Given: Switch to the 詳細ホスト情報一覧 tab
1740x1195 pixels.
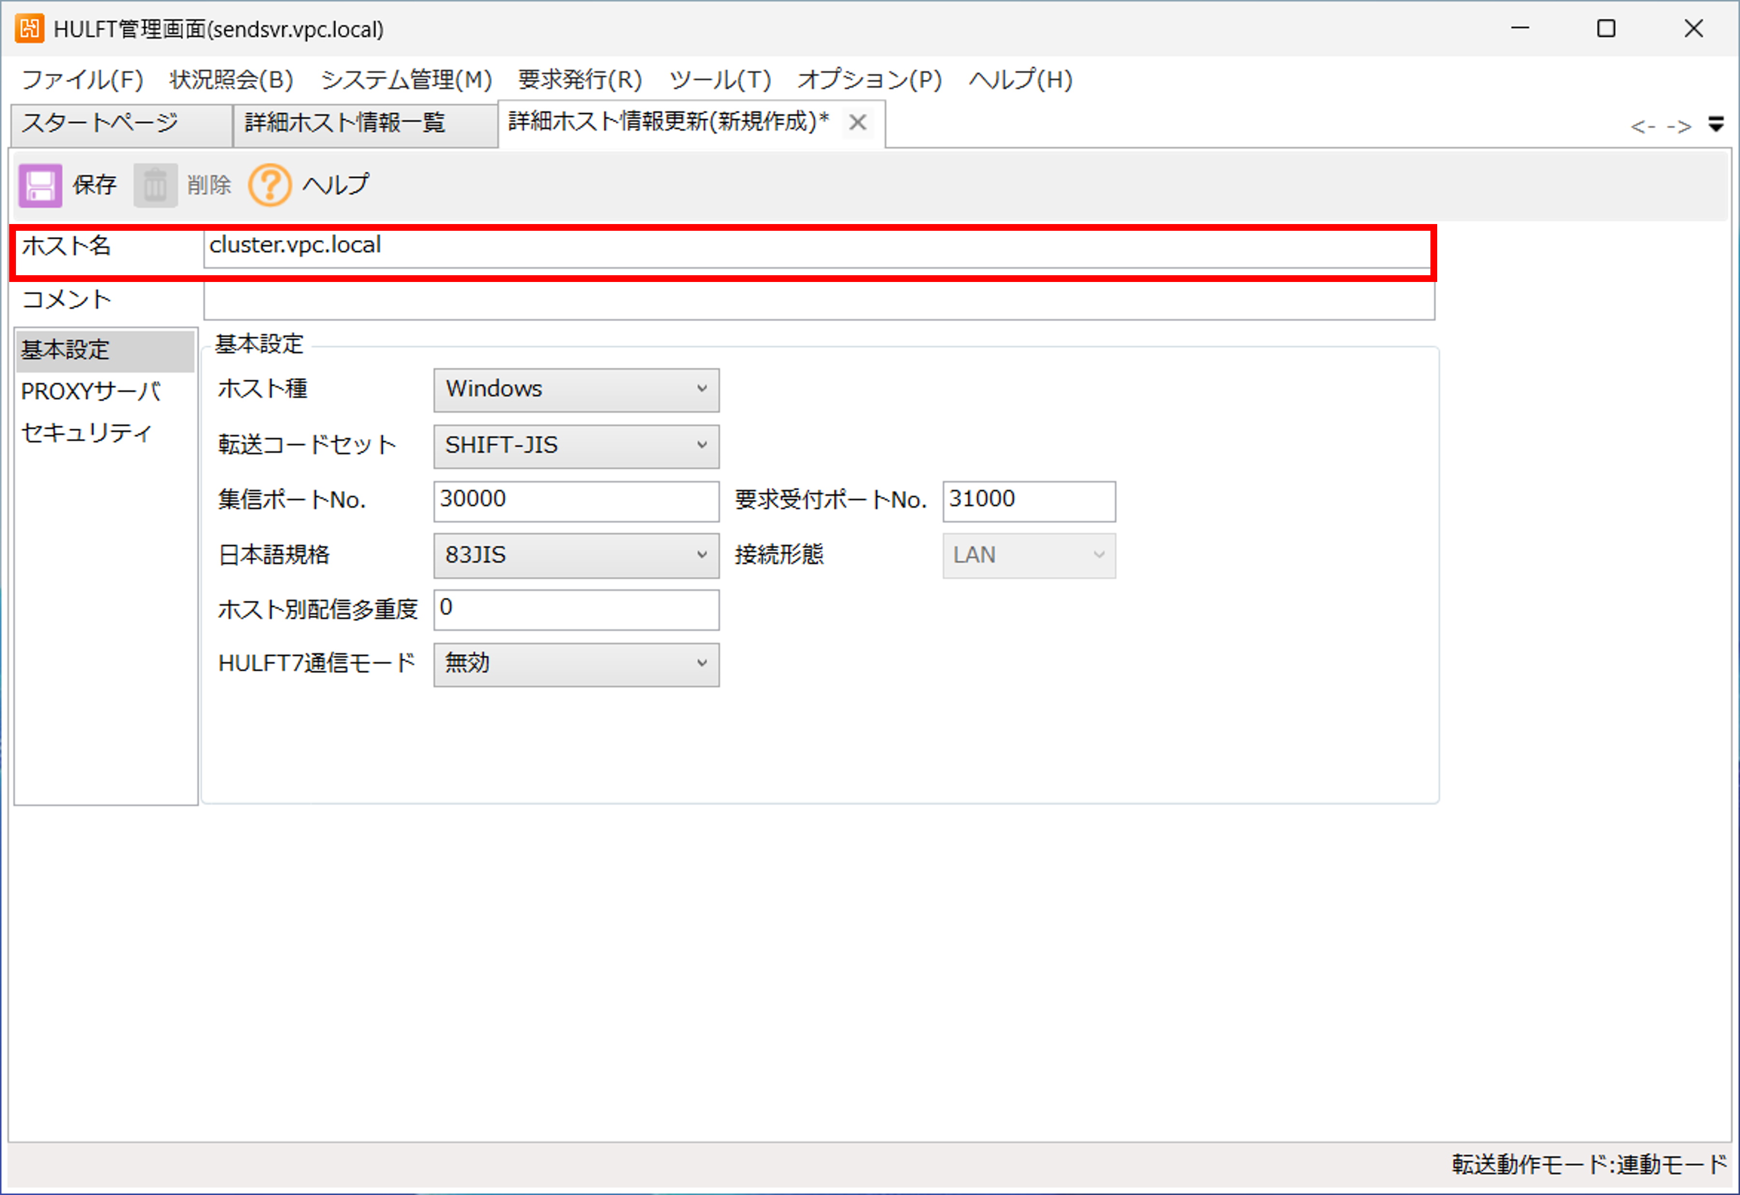Looking at the screenshot, I should tap(345, 123).
